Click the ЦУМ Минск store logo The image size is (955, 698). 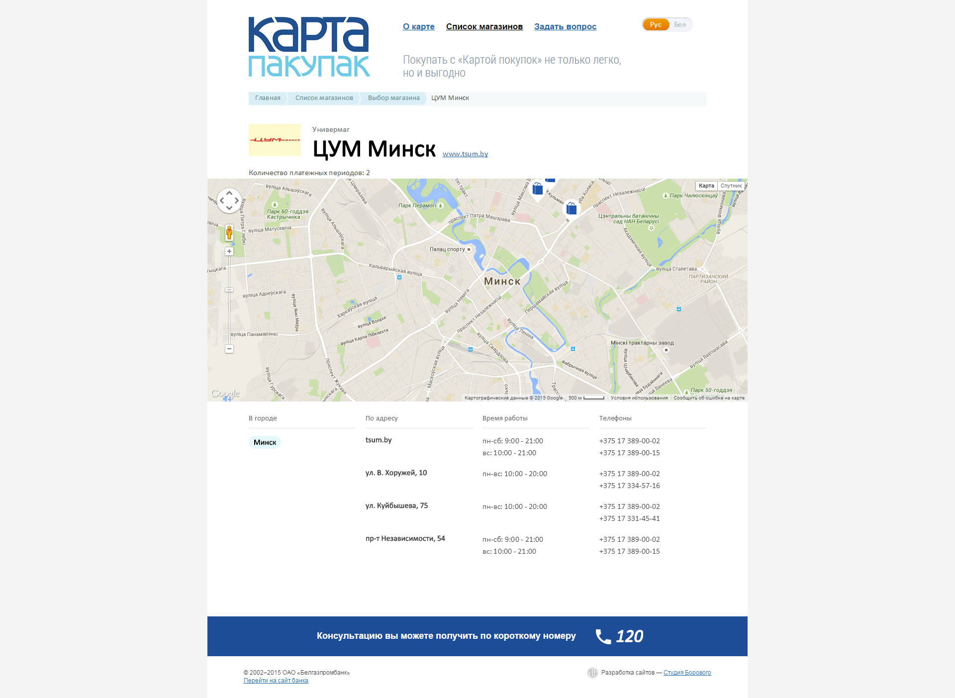pos(275,140)
